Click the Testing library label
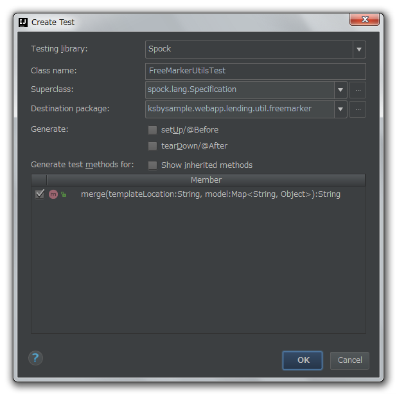Image resolution: width=397 pixels, height=395 pixels. (59, 49)
